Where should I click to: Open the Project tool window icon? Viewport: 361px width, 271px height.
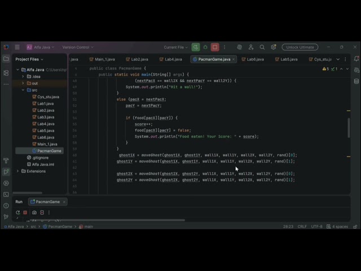6,59
